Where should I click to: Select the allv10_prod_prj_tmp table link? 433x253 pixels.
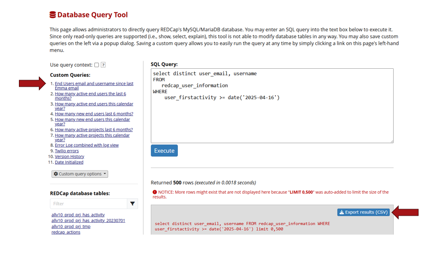pos(71,226)
